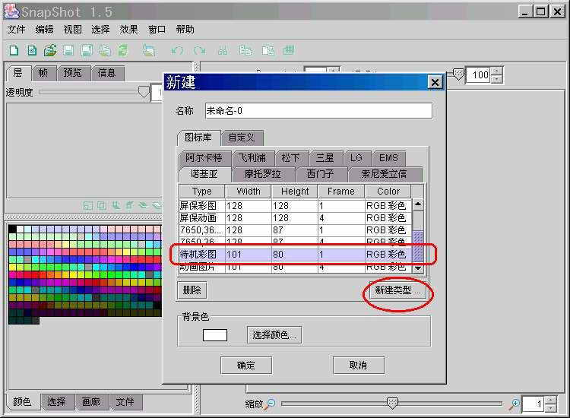Click the Redo arrow toolbar icon
The height and width of the screenshot is (418, 570).
point(199,51)
